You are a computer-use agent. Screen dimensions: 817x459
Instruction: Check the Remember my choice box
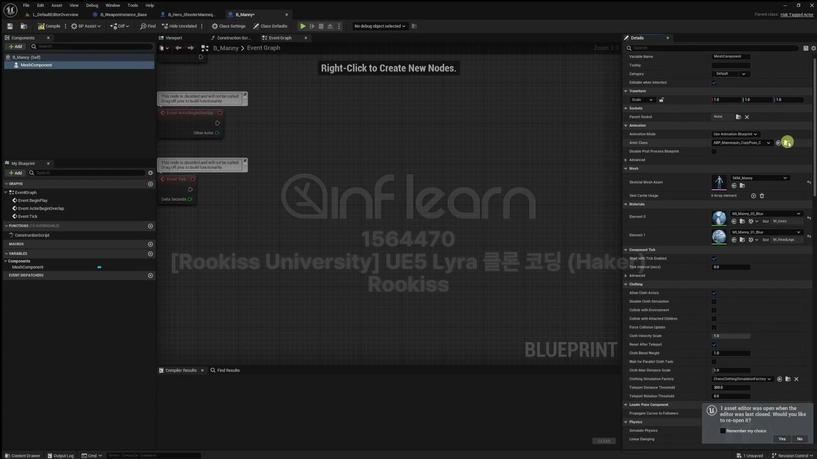pyautogui.click(x=723, y=431)
